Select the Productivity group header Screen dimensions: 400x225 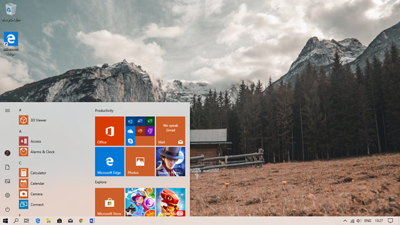(x=104, y=111)
